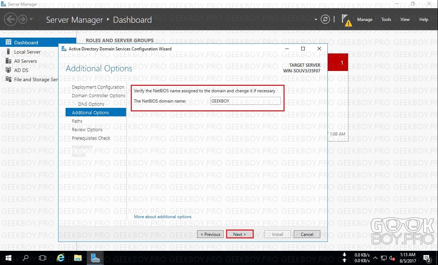Open the notifications flag with warning

tap(347, 20)
